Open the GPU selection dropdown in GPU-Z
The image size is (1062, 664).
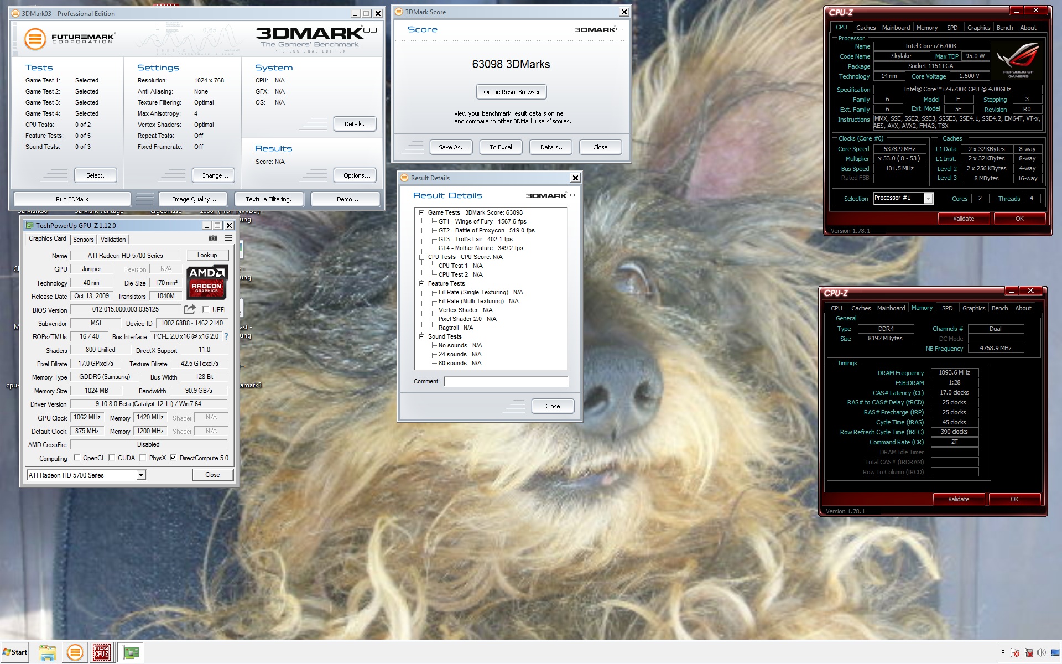[x=141, y=475]
